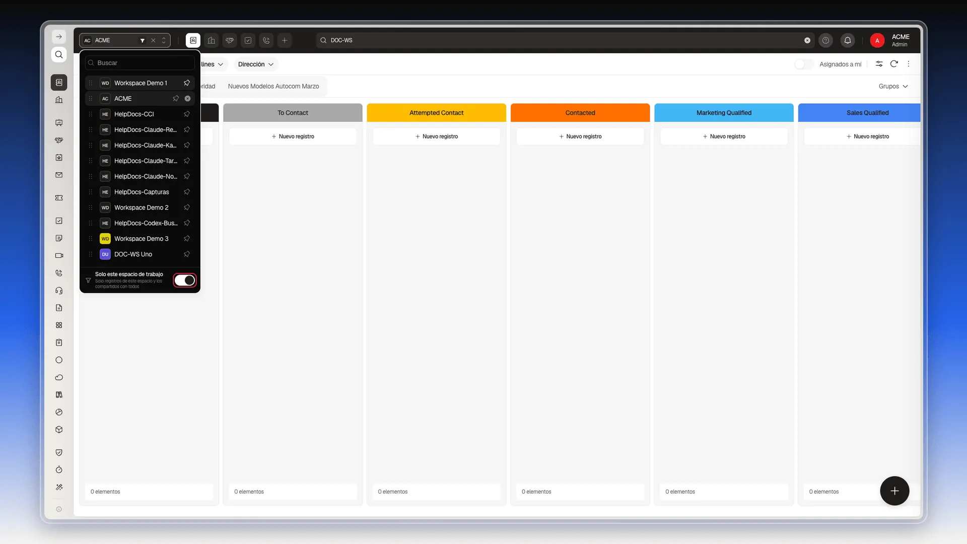Open the sidebar search magnifier
Screen dimensions: 967x544
pyautogui.click(x=59, y=55)
